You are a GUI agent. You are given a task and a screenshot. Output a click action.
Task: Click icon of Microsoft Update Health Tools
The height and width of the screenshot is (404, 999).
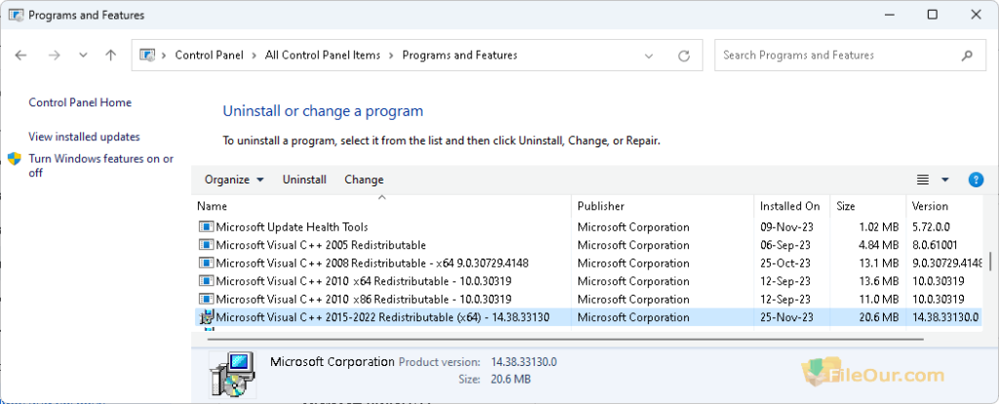click(x=206, y=226)
